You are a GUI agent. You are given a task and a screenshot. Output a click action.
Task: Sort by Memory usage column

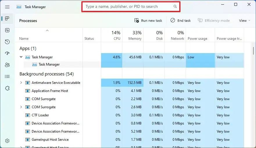[x=133, y=35]
